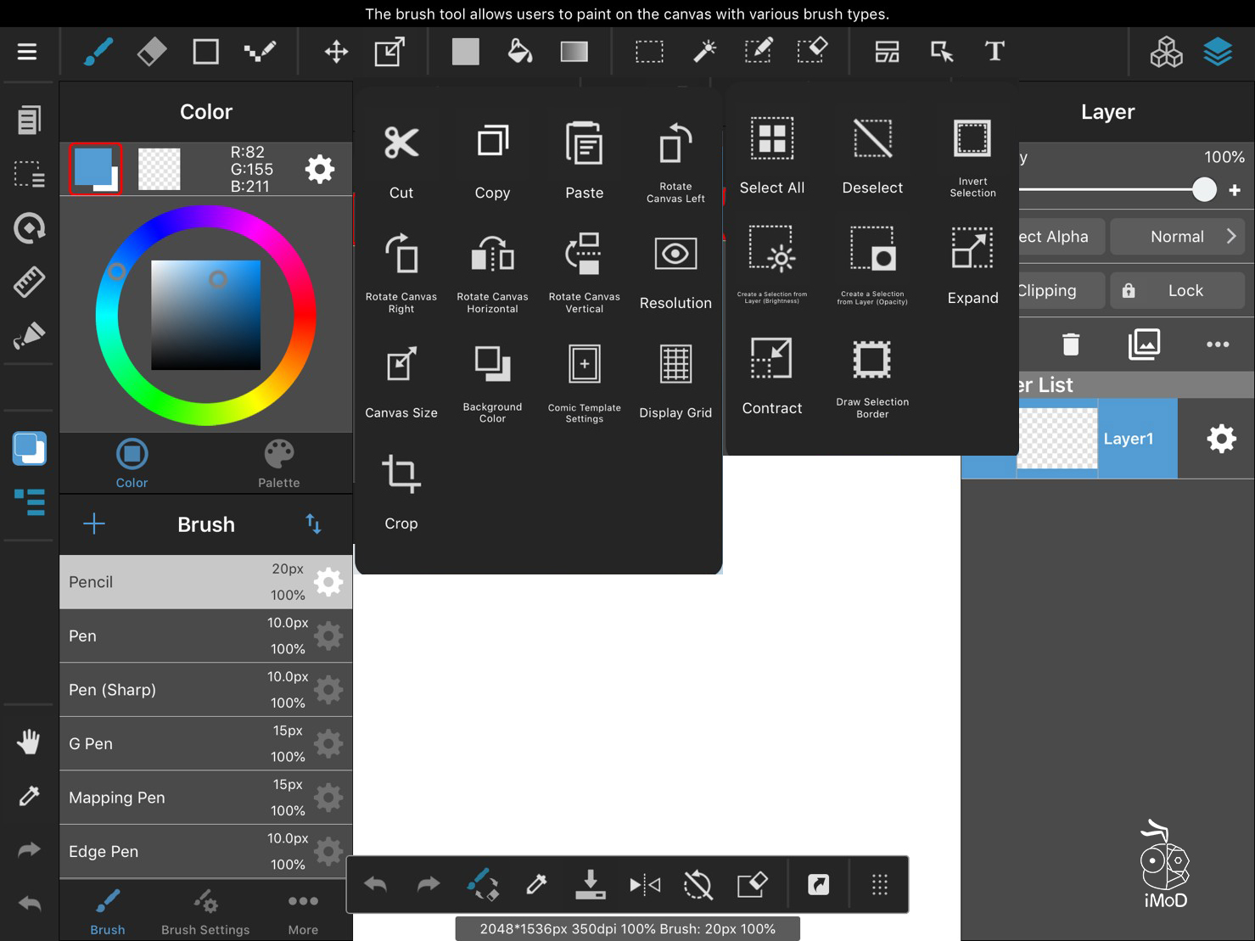Click the blue foreground color swatch
Image resolution: width=1255 pixels, height=941 pixels.
[x=92, y=166]
